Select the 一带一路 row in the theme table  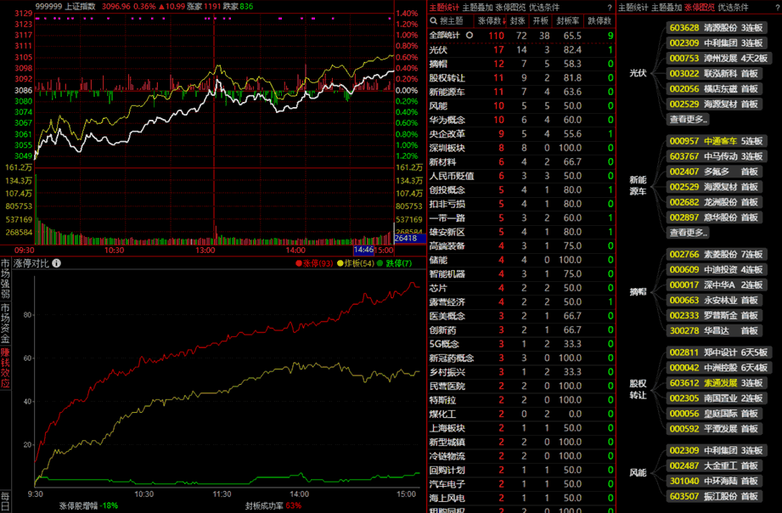(x=521, y=217)
